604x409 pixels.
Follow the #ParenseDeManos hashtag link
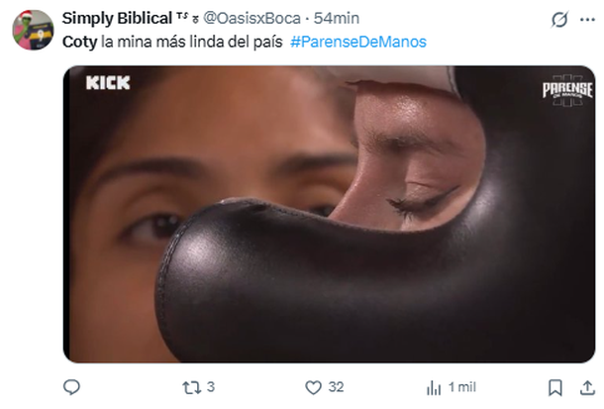(358, 42)
